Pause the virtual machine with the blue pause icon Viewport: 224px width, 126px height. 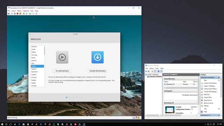[24, 13]
